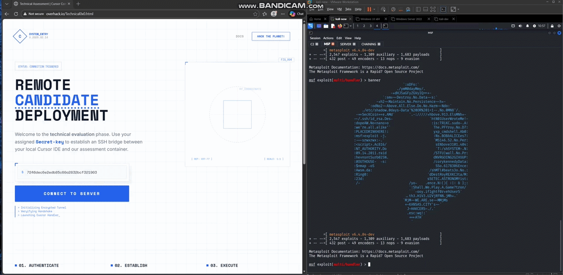Expand the VMware power options arrow
The width and height of the screenshot is (563, 275).
tap(374, 9)
